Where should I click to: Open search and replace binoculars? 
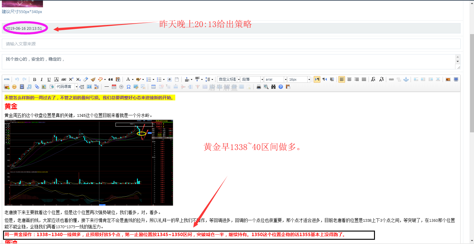(x=273, y=87)
